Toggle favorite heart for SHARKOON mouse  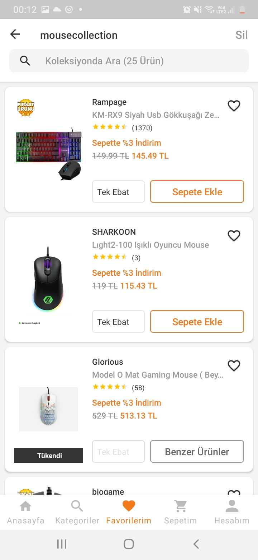click(234, 236)
